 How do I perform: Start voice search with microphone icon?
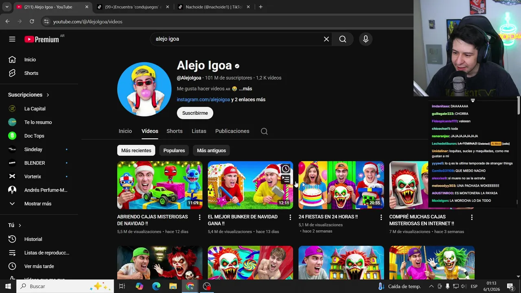[366, 39]
